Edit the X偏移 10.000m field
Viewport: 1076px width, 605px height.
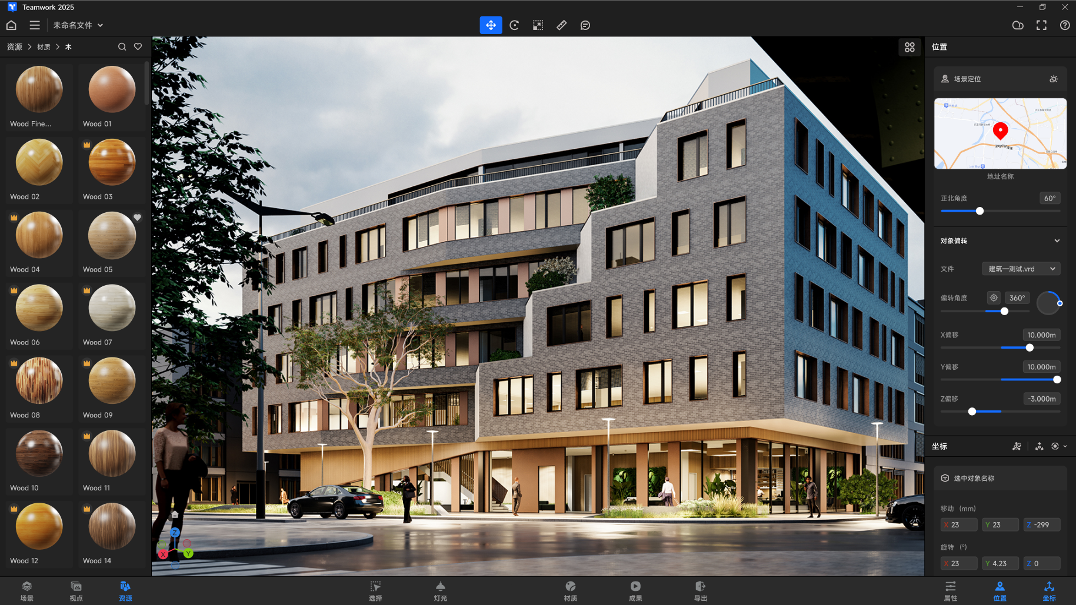(1041, 335)
